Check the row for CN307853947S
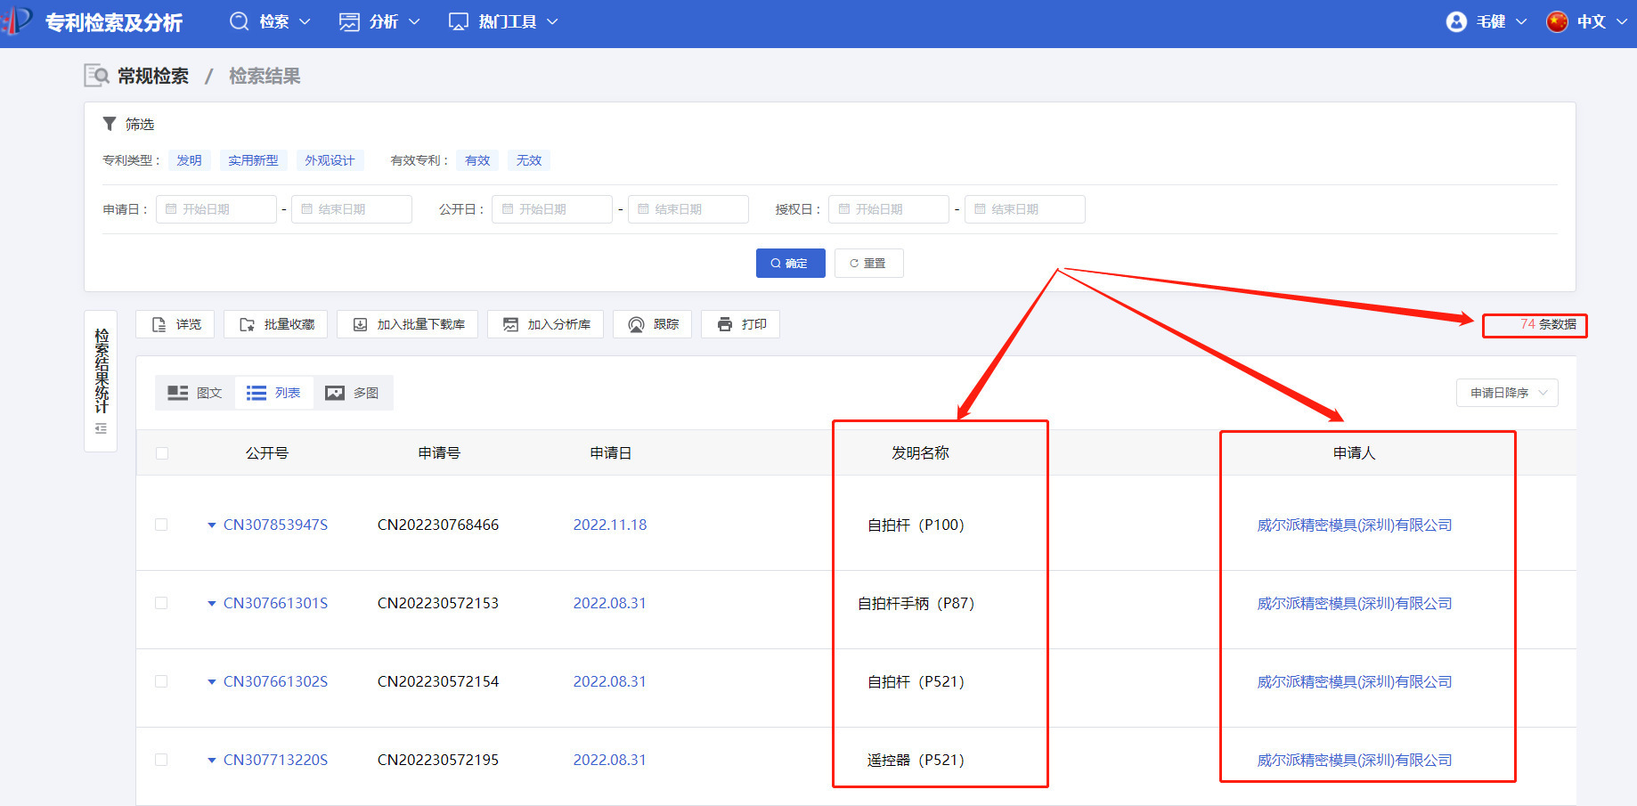The width and height of the screenshot is (1637, 806). pyautogui.click(x=161, y=525)
